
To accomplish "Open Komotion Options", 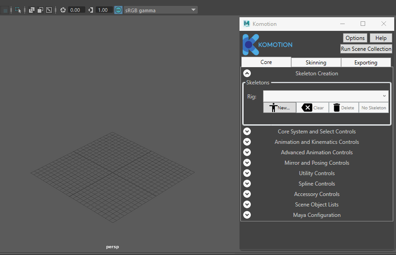I will 355,38.
